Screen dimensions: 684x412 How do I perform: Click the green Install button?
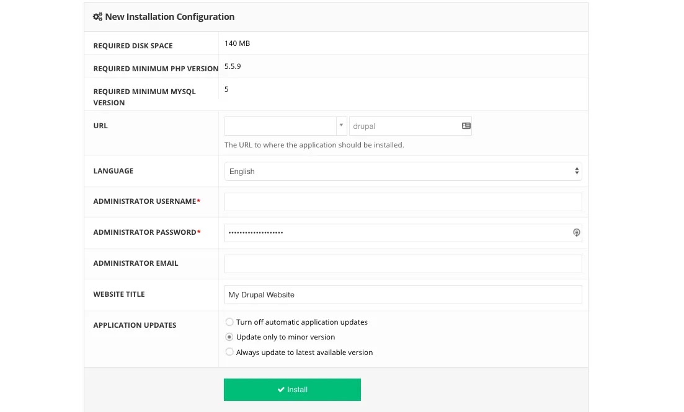(292, 389)
